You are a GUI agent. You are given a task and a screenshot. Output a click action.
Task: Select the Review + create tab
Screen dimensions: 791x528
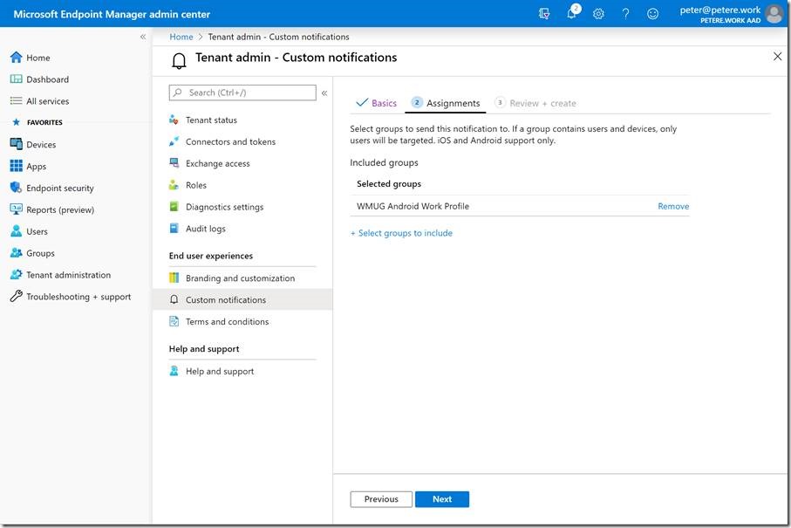[542, 103]
